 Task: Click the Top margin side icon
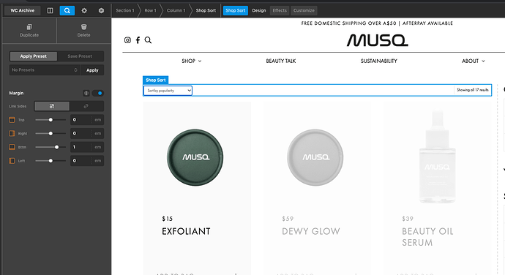click(12, 120)
